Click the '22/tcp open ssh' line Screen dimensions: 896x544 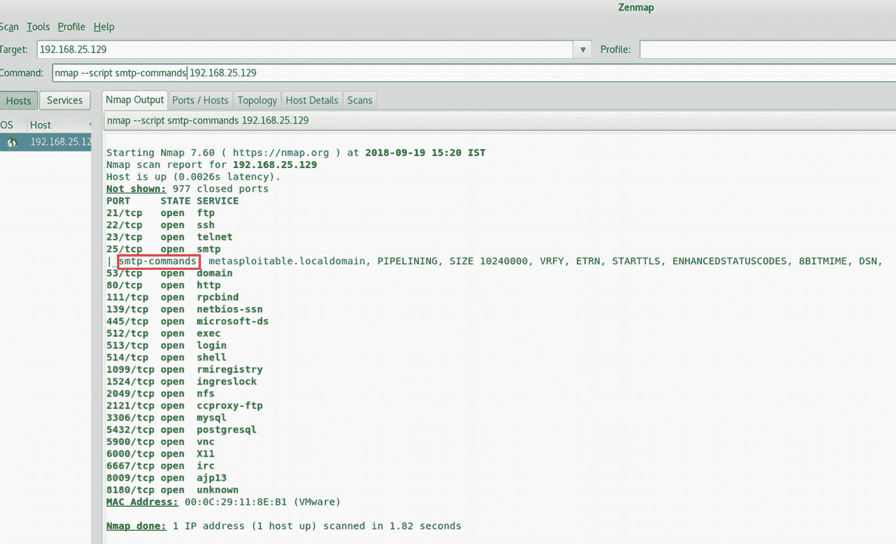(x=160, y=225)
